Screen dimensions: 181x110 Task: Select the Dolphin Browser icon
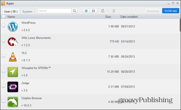point(13,102)
